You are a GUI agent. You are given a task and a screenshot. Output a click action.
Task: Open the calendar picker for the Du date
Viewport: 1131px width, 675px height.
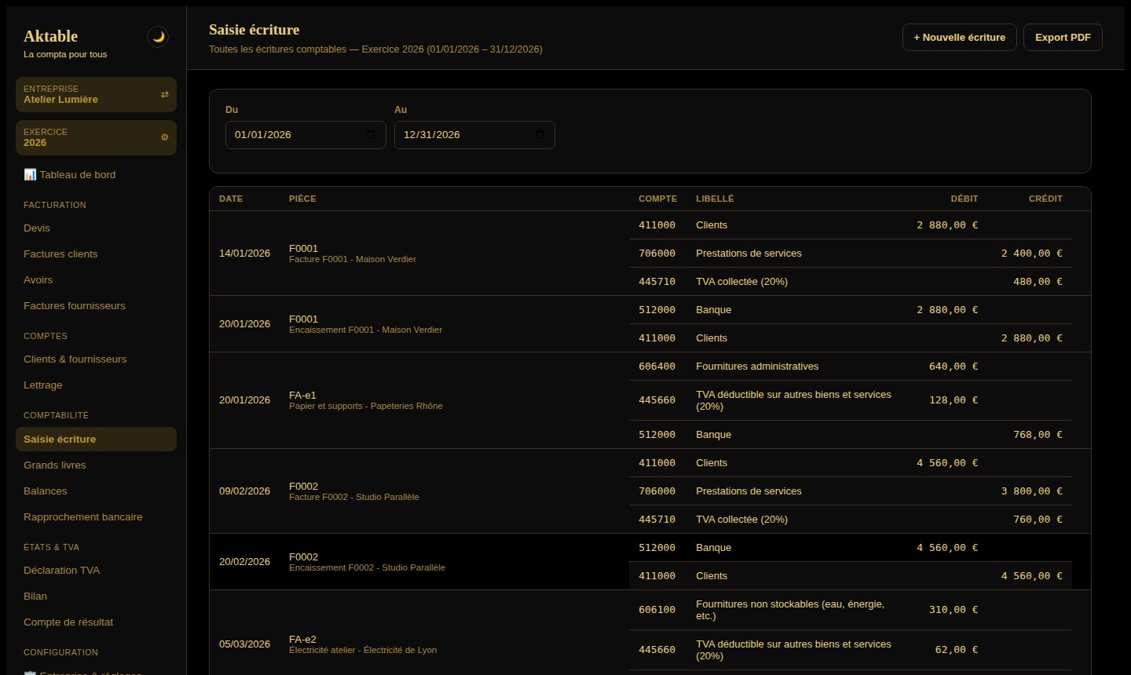(371, 135)
